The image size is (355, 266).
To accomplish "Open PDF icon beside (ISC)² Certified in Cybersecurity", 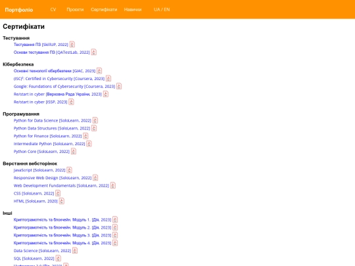I will [x=108, y=79].
